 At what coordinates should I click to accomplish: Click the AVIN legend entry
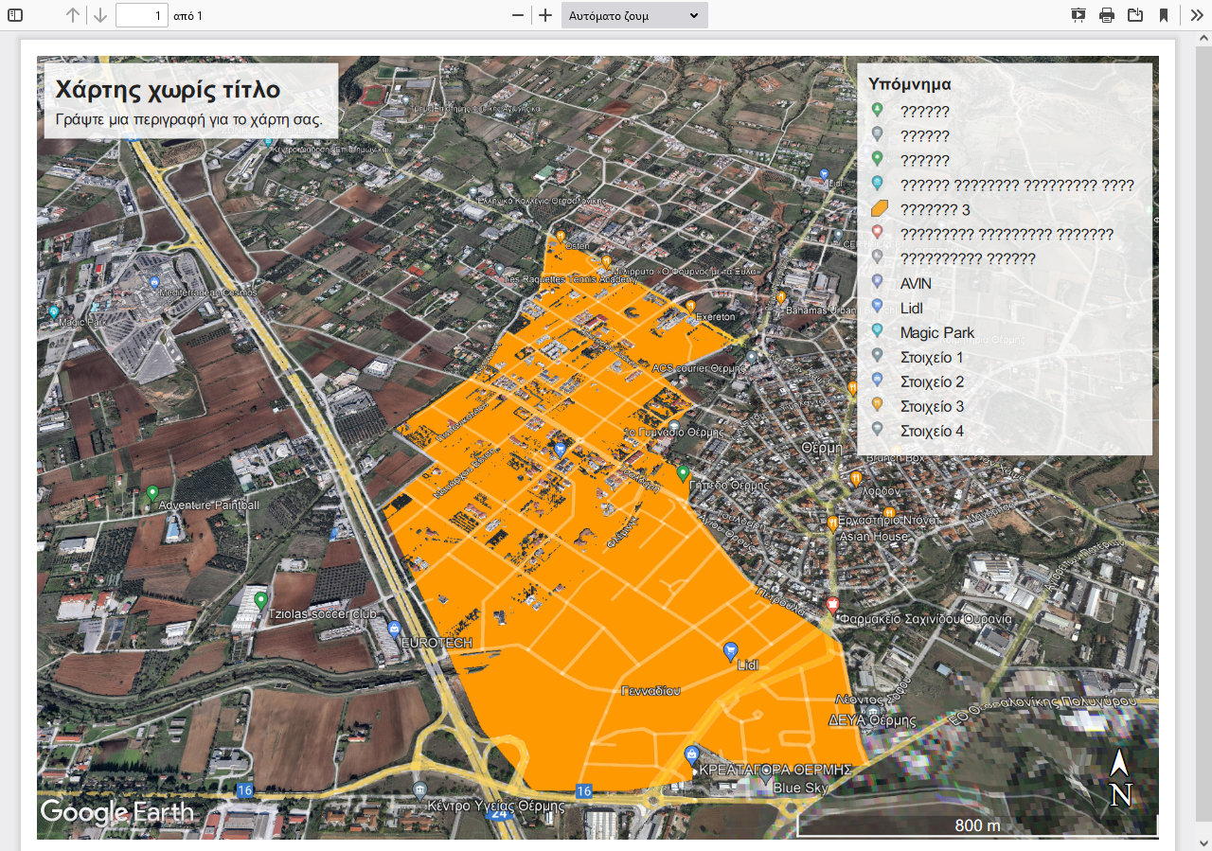(916, 283)
